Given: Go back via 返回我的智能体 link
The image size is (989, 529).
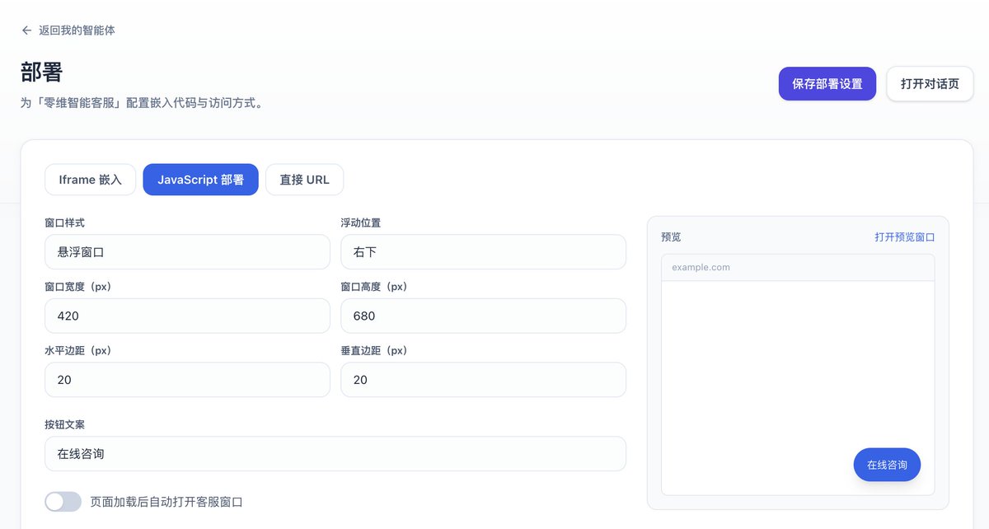Looking at the screenshot, I should pos(68,30).
